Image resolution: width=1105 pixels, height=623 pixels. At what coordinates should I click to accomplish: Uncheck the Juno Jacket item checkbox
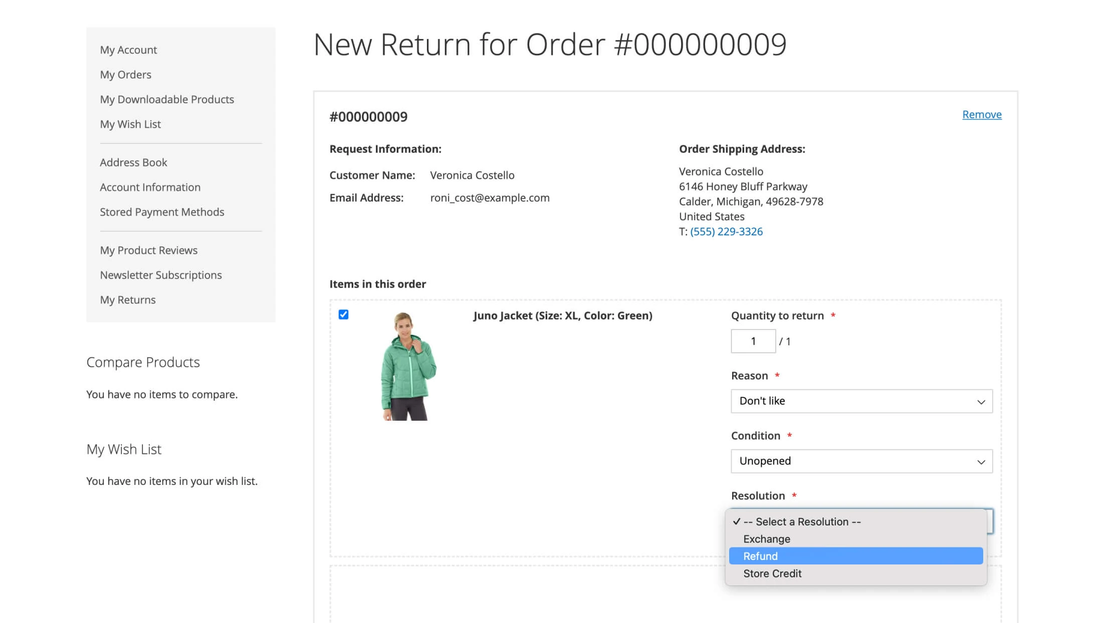(x=344, y=315)
